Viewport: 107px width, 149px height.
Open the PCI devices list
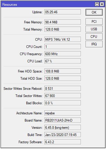(94, 22)
